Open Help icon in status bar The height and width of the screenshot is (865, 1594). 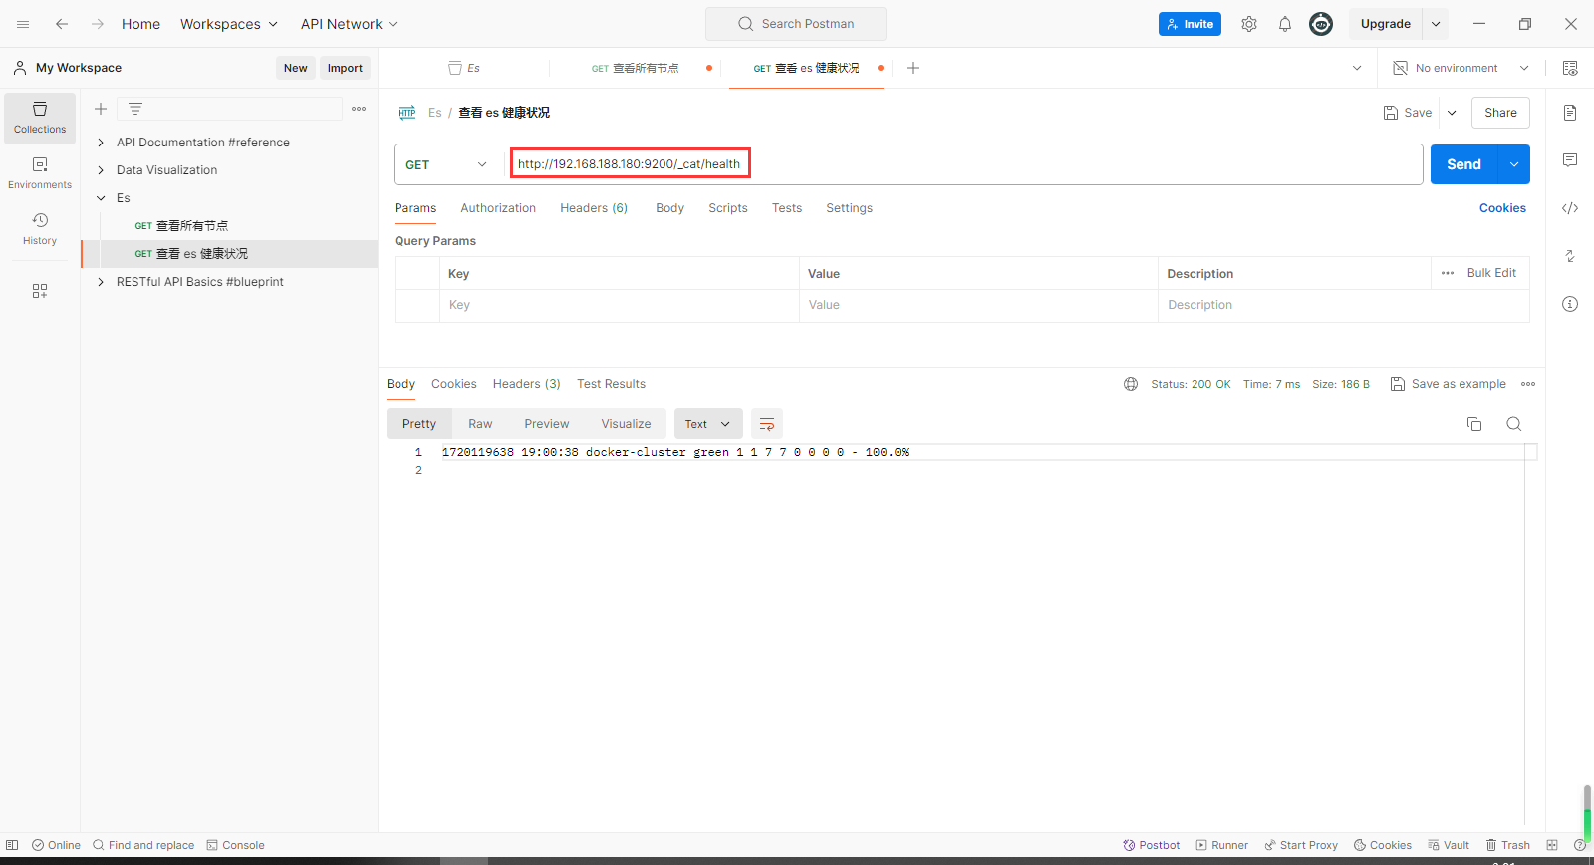[1580, 845]
